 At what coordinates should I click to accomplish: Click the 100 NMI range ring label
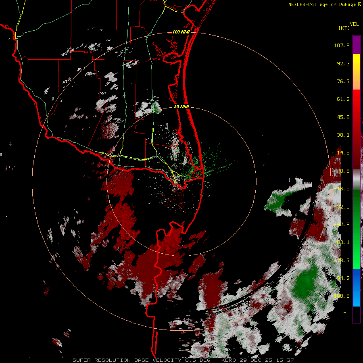181,32
